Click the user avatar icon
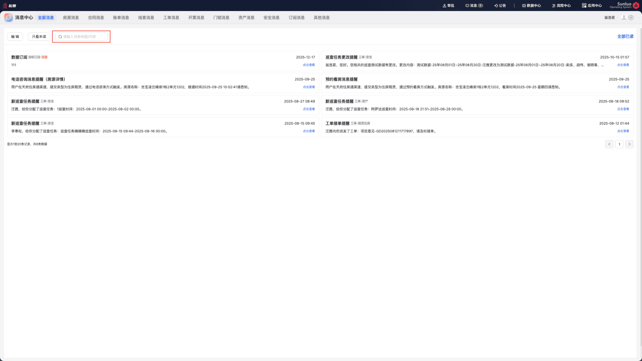Image resolution: width=642 pixels, height=361 pixels. tap(624, 17)
